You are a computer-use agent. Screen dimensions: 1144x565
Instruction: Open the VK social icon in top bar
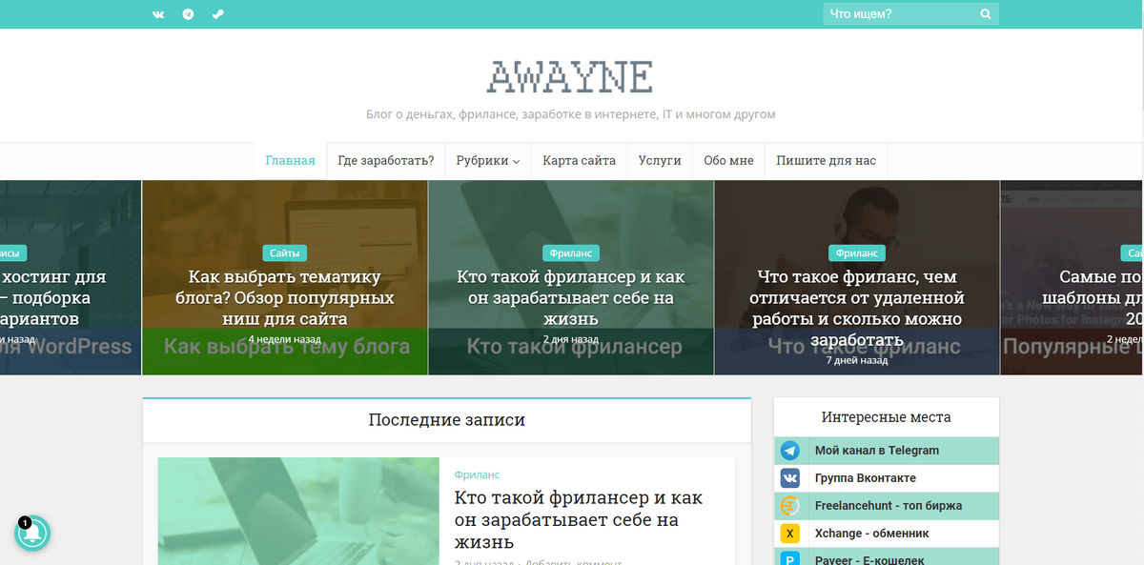[158, 14]
